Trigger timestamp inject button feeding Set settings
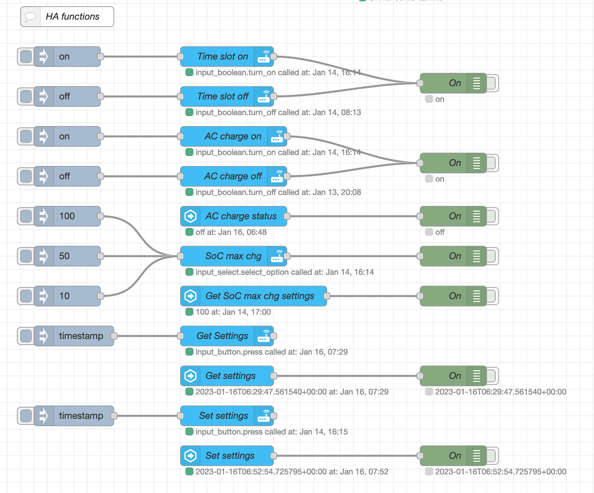The width and height of the screenshot is (594, 493). 26,416
